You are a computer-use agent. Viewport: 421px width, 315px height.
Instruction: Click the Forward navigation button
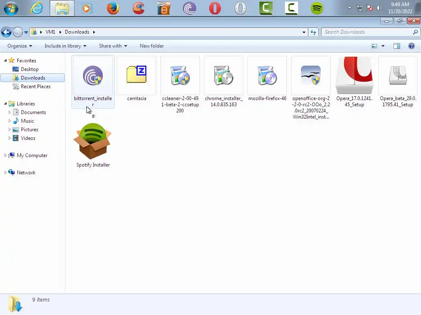(18, 32)
